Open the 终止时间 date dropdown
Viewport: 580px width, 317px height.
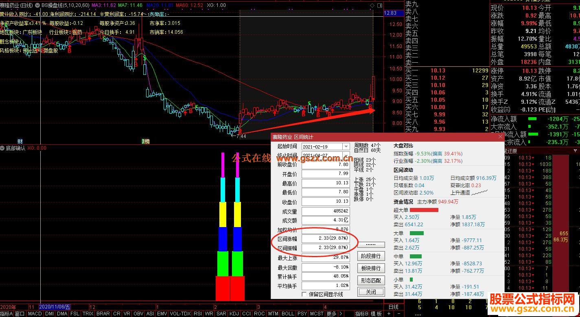tap(346, 155)
